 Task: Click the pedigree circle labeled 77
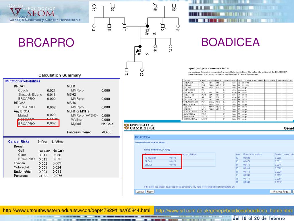[x=178, y=26]
